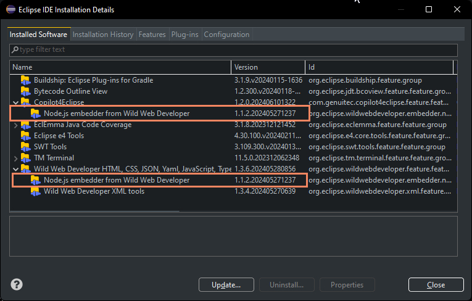Click id org.eclipse.wildwebdeveloper.xml.feature

pos(380,191)
